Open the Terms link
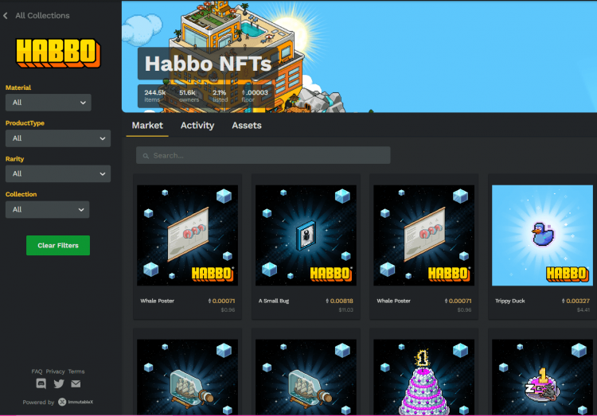This screenshot has height=416, width=597. coord(76,371)
